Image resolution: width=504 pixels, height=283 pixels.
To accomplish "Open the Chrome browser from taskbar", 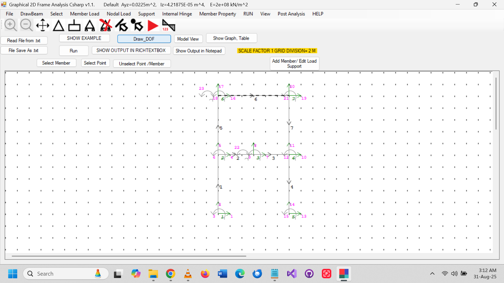I will click(170, 274).
